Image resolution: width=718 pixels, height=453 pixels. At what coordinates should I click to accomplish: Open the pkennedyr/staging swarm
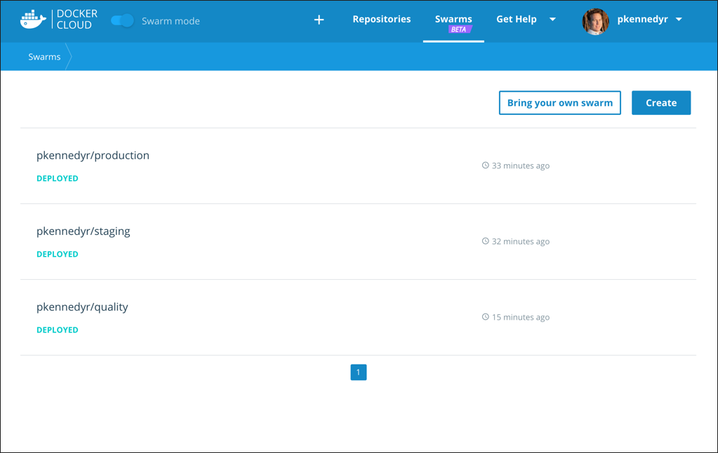coord(84,231)
